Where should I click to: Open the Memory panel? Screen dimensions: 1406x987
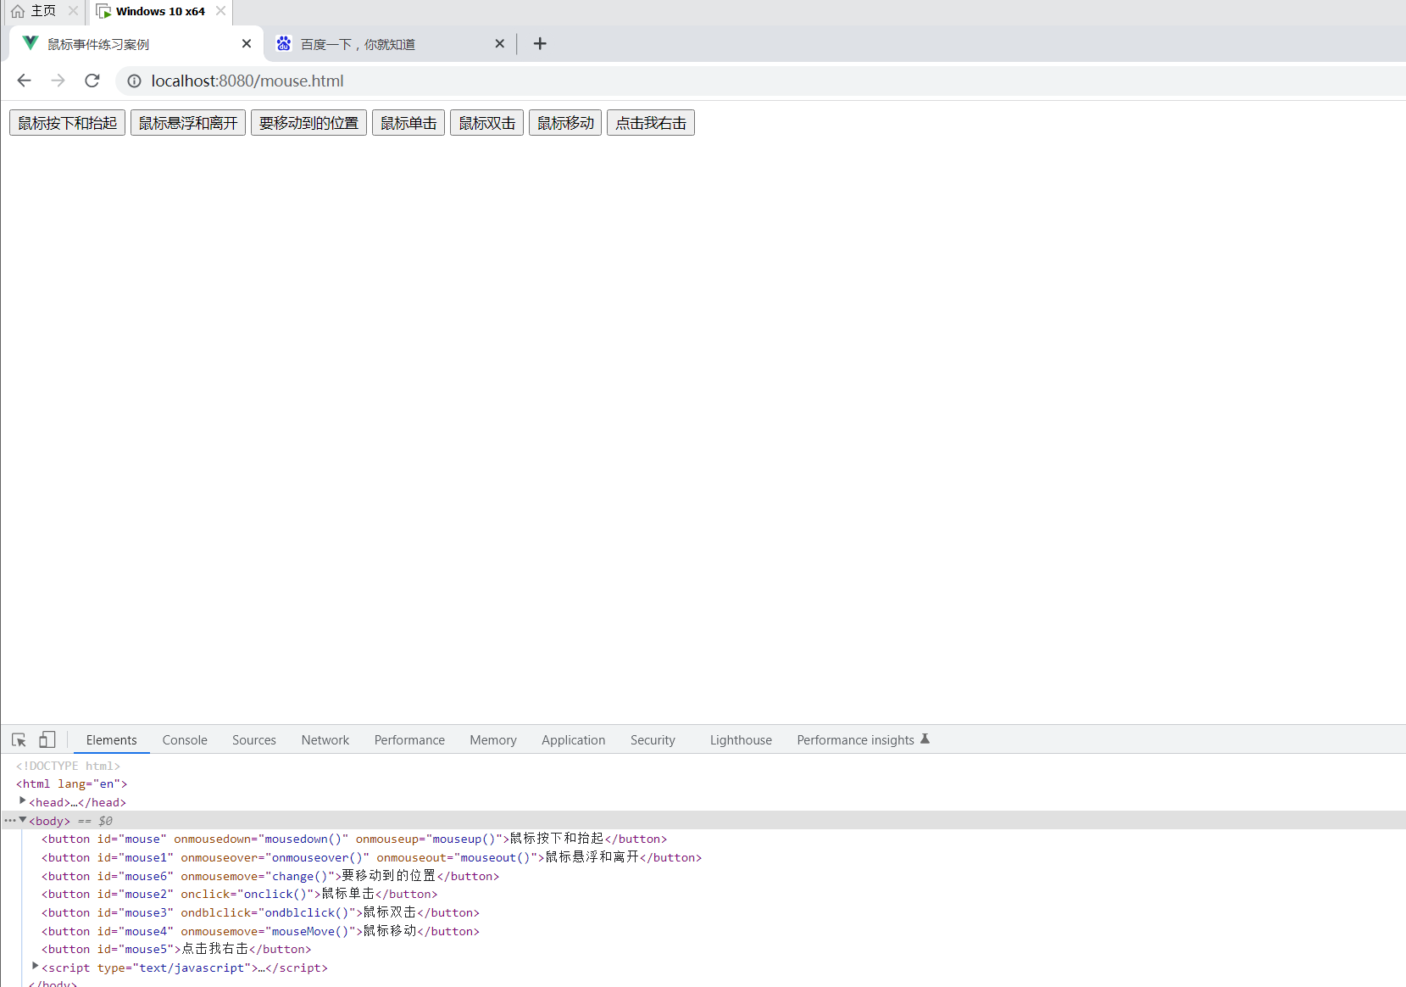(x=493, y=740)
